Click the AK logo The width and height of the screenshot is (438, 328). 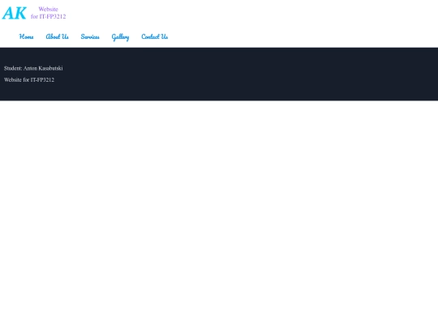(15, 13)
